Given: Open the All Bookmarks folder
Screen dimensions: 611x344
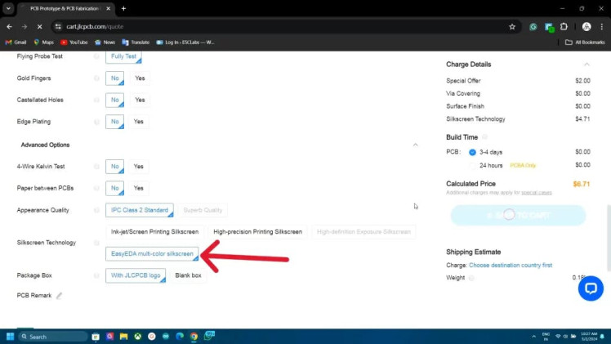Looking at the screenshot, I should pos(585,42).
